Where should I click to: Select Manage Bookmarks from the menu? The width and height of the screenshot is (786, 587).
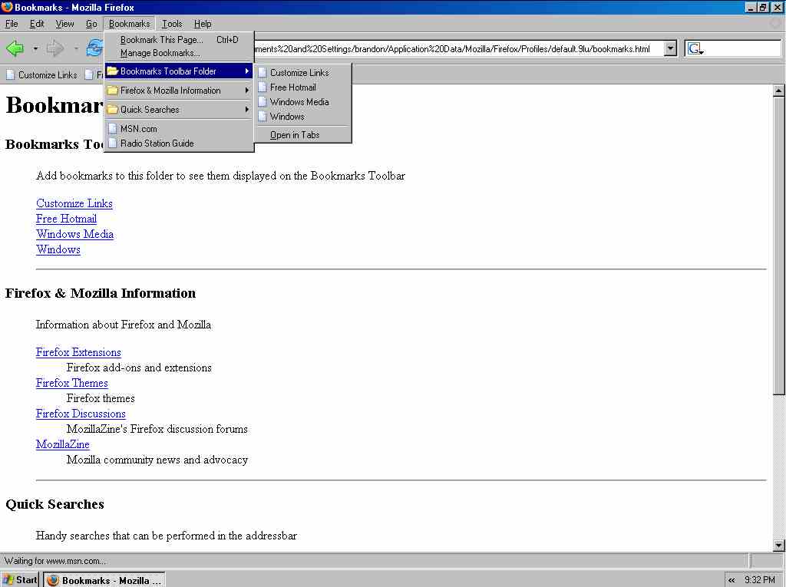tap(160, 54)
